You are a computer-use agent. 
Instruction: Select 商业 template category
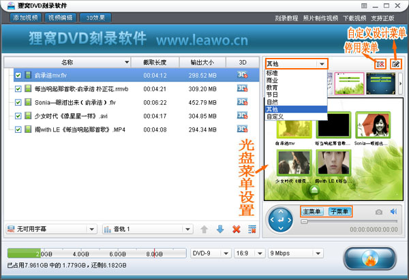pos(297,80)
